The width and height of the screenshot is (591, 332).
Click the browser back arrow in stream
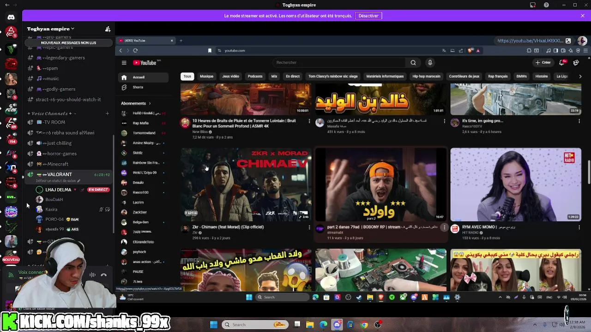121,51
